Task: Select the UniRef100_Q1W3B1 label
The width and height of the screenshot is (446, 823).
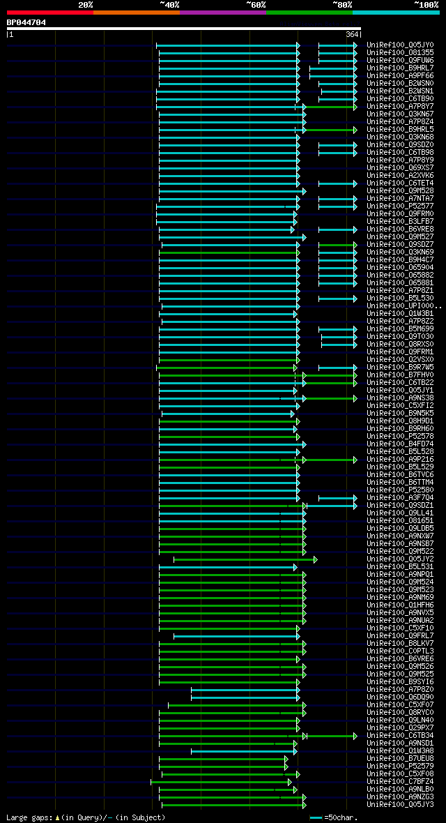Action: click(400, 314)
